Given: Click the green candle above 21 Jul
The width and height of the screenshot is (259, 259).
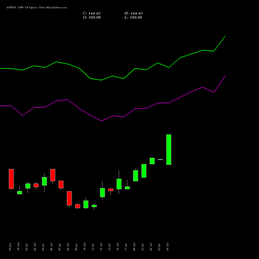Looking at the screenshot, I should (144, 171).
